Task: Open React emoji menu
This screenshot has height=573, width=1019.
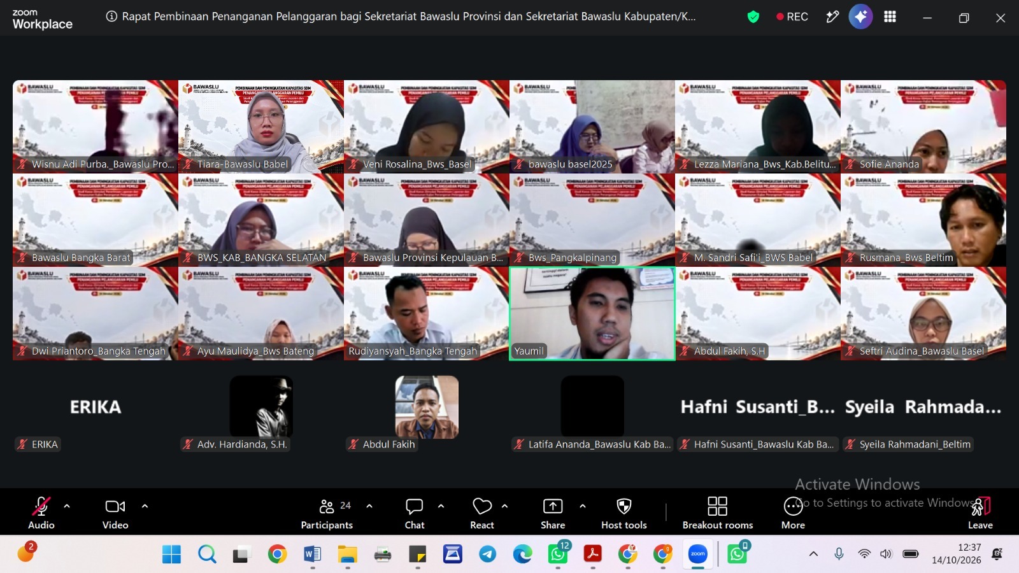Action: [482, 513]
